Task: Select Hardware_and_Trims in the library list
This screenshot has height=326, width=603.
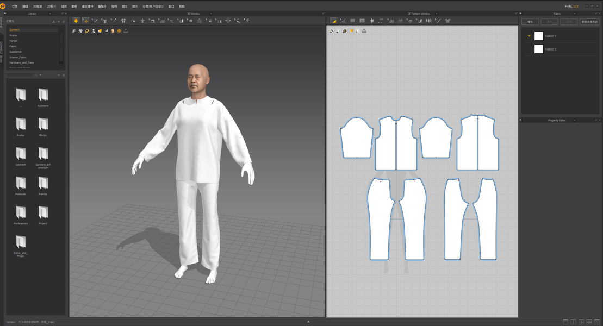Action: [x=22, y=62]
